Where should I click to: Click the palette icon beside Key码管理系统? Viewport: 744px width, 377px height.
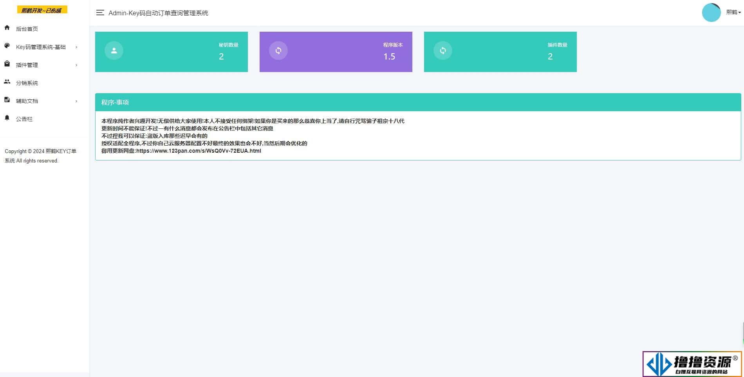click(7, 46)
